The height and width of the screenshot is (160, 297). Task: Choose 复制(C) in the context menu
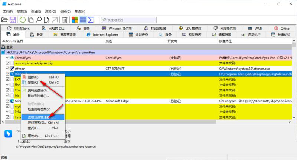[x=43, y=83]
